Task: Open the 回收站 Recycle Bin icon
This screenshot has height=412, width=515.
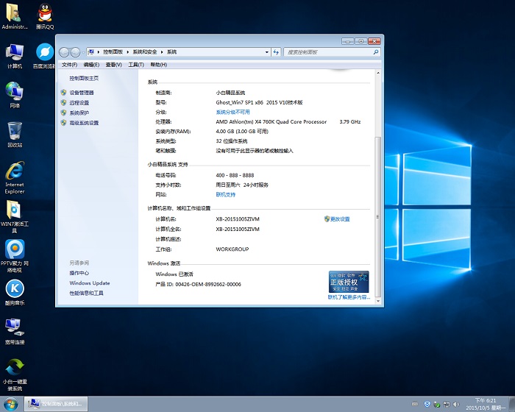Action: click(15, 135)
